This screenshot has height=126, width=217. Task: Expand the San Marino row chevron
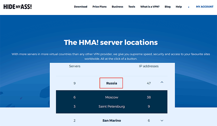point(162,121)
